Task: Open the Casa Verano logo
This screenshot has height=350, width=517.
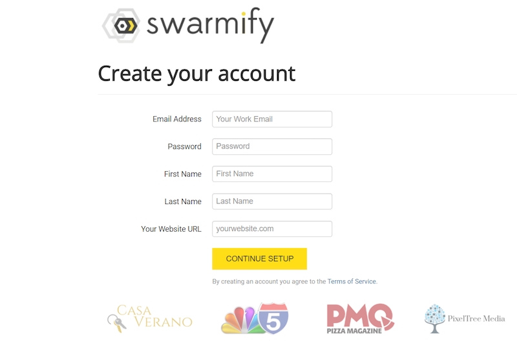Action: [x=150, y=318]
